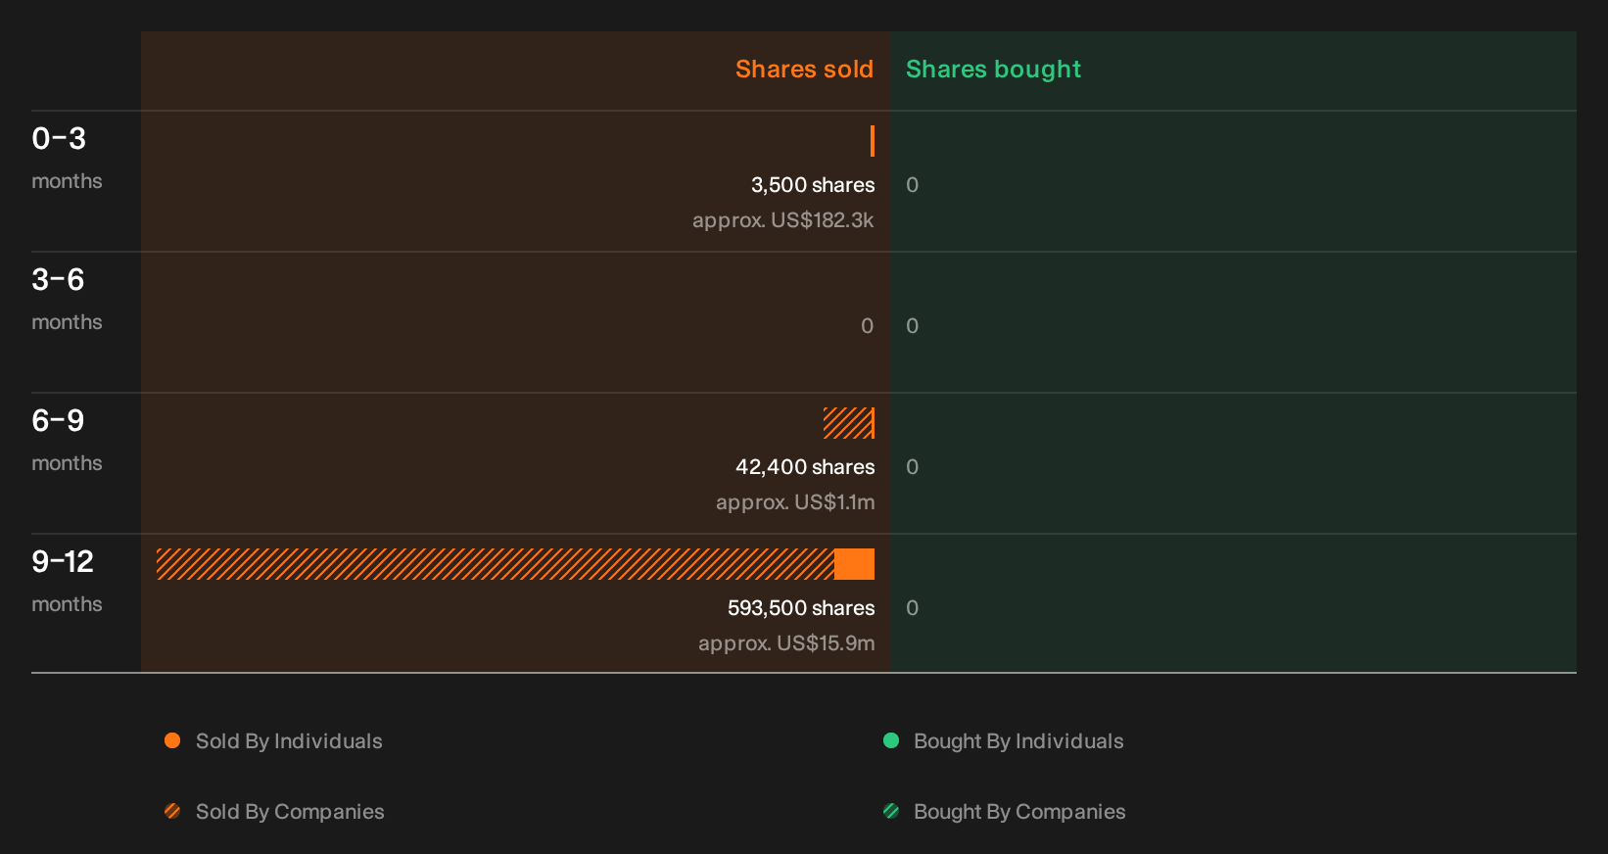Click the approx. US$1.1m amount

point(795,502)
